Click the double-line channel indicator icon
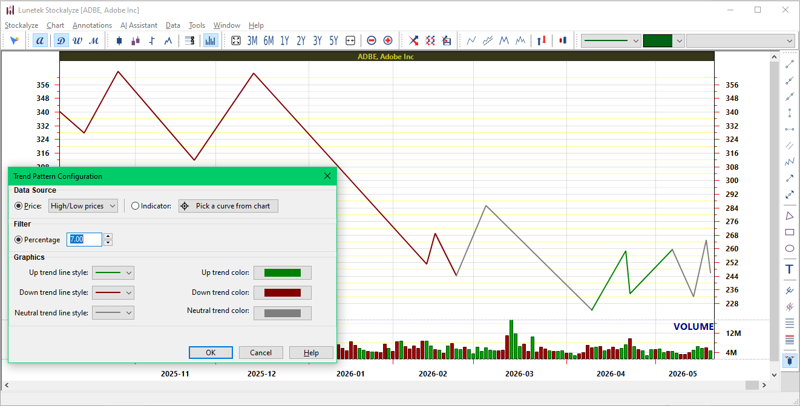 pos(488,40)
